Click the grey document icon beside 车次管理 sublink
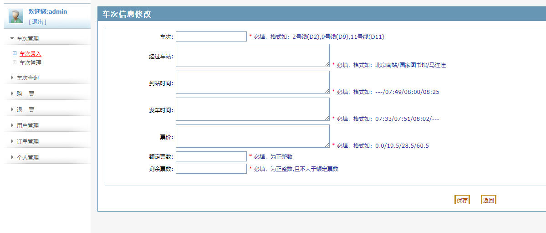Screen dimensions: 546x233 coord(14,62)
